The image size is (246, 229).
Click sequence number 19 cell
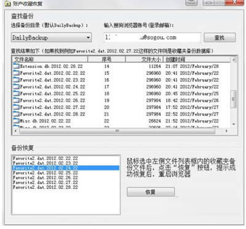(x=106, y=100)
